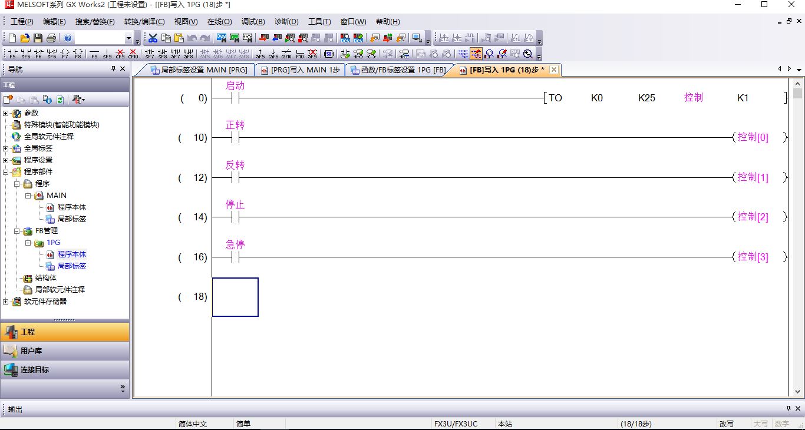Screen dimensions: 805x430
Task: Click the blue help question mark icon
Action: point(68,38)
